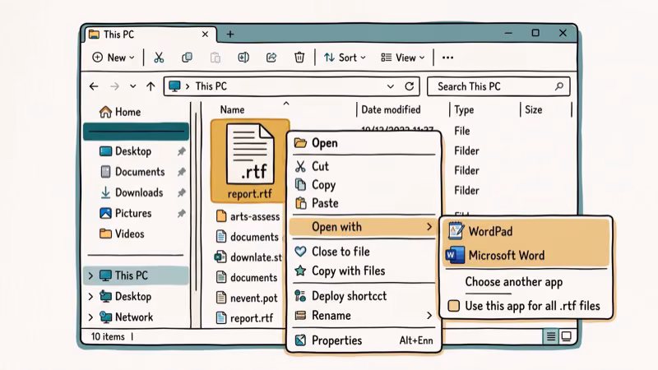Screen dimensions: 658x370
Task: Open the Sort dropdown
Action: [345, 58]
